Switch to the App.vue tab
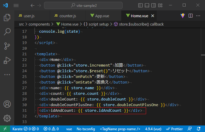Image resolution: width=205 pixels, height=132 pixels. 104,16
